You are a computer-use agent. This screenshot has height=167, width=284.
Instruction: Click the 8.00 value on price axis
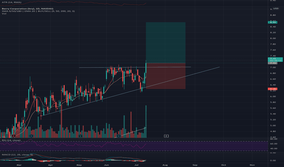[x=273, y=38]
